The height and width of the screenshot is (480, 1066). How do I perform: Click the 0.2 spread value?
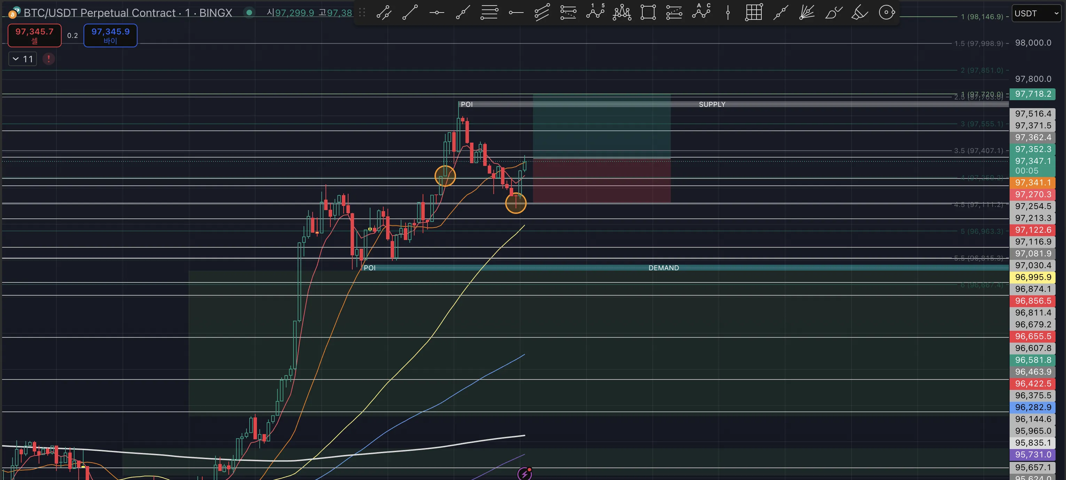tap(72, 35)
